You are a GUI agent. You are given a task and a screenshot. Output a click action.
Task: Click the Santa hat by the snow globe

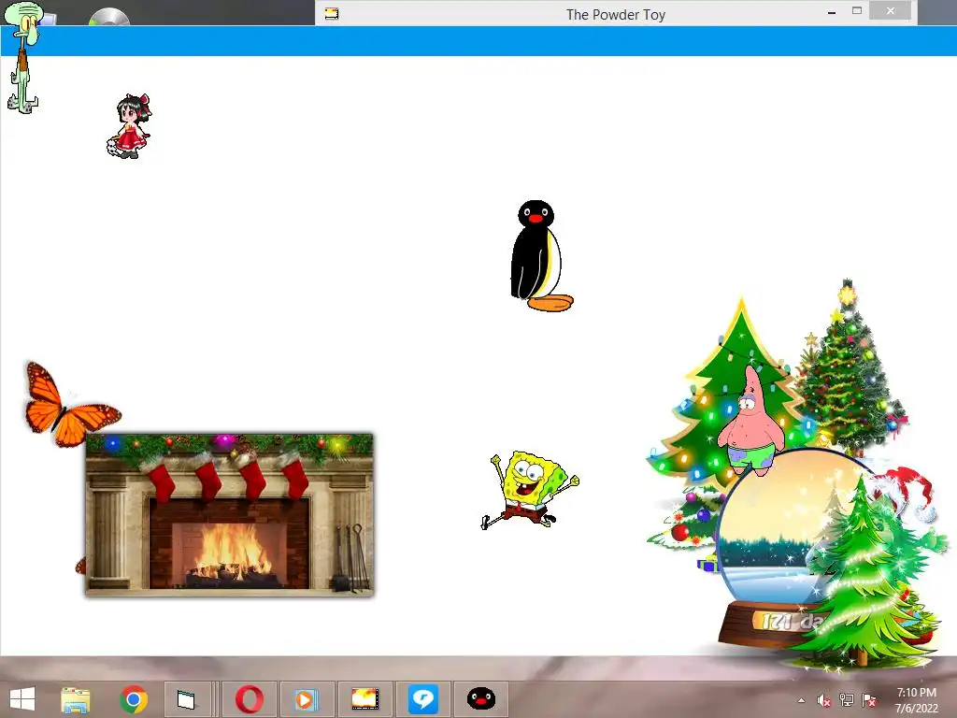[905, 490]
